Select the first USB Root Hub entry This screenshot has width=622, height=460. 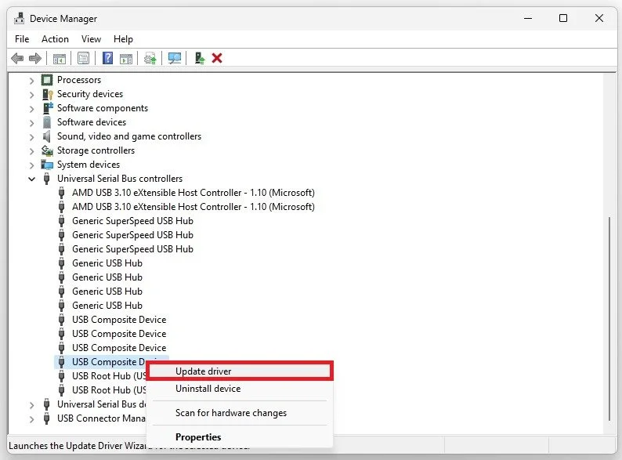109,376
